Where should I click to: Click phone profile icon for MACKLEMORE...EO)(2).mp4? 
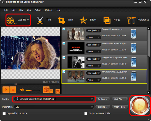[x=134, y=76]
